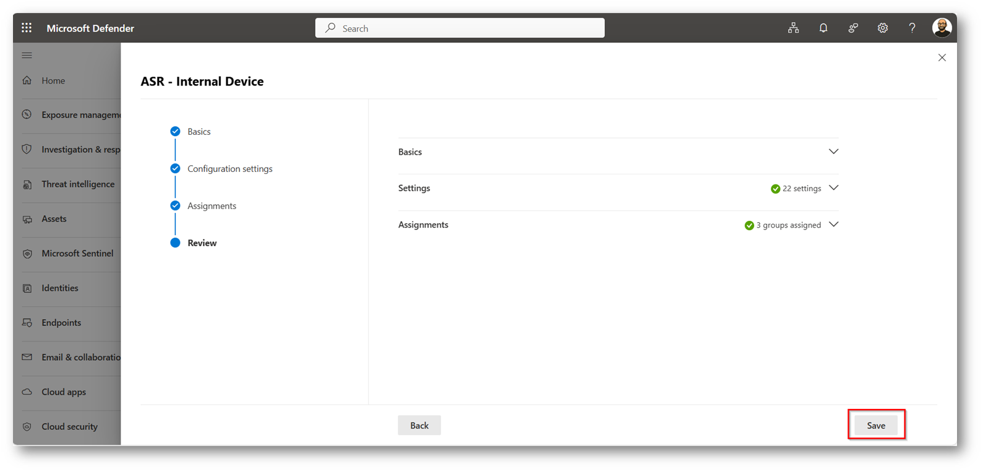Click the Assets devices icon
Screen dimensions: 983x472
coord(27,219)
